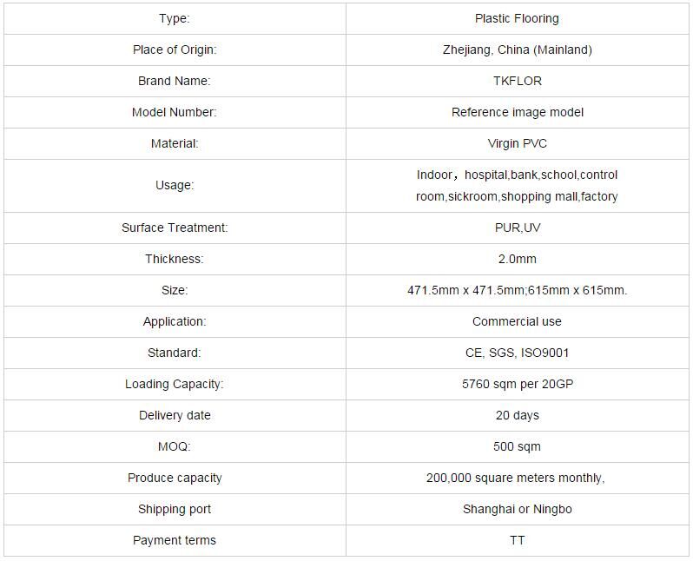This screenshot has height=561, width=693.
Task: Select the 'CE, SGS, ISO9001' standard value
Action: coord(517,353)
